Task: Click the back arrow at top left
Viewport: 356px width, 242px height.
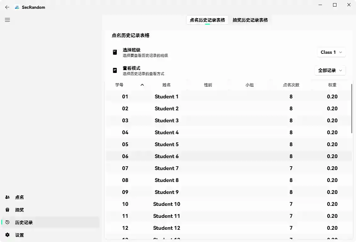Action: pos(7,7)
